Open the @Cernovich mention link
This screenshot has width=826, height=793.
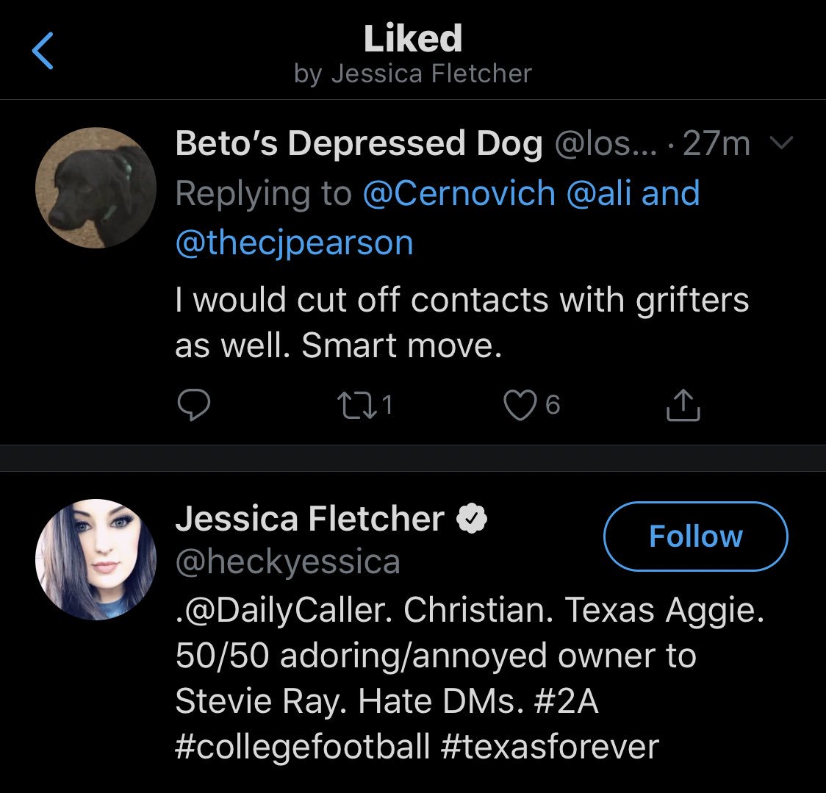pos(459,193)
